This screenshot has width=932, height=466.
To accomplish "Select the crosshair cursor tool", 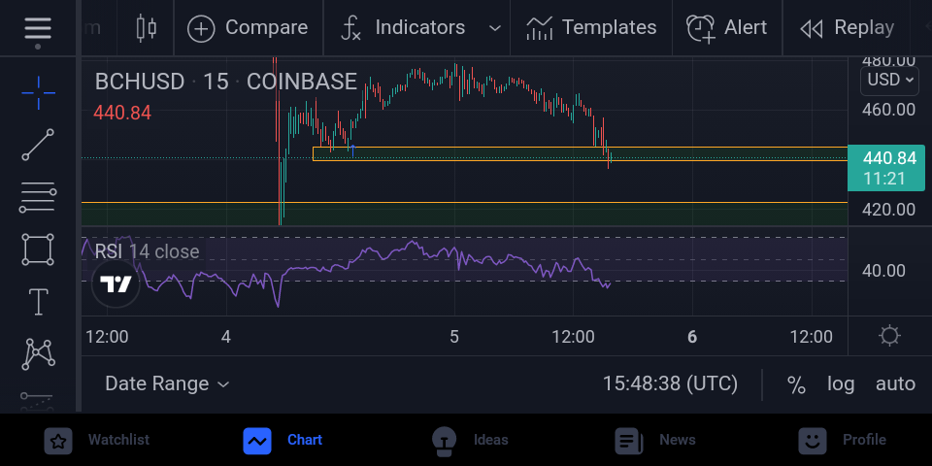I will [x=39, y=93].
